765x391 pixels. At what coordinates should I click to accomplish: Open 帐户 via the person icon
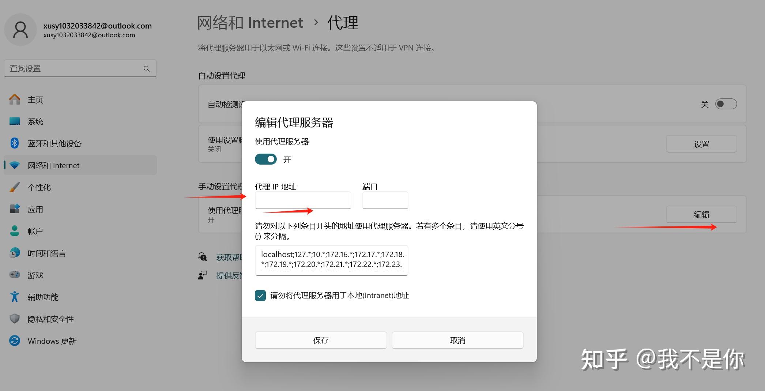tap(14, 231)
